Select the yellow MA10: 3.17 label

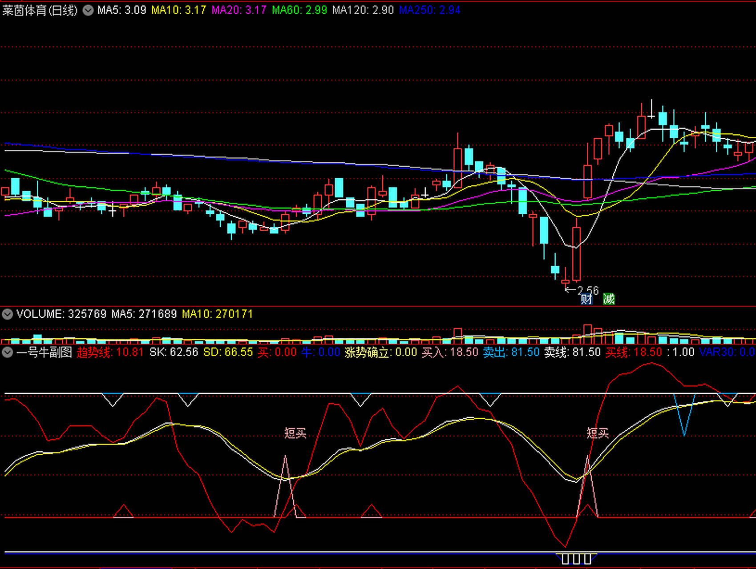[178, 10]
